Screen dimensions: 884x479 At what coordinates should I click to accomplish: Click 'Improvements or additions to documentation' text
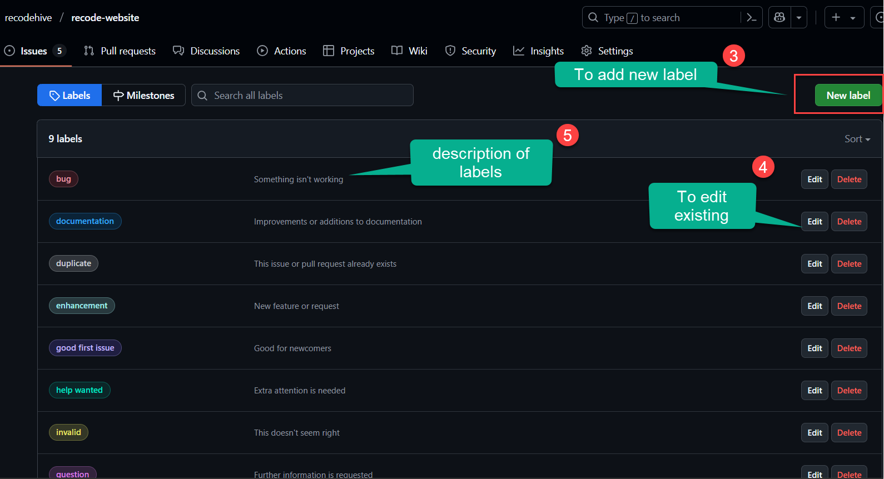coord(338,222)
